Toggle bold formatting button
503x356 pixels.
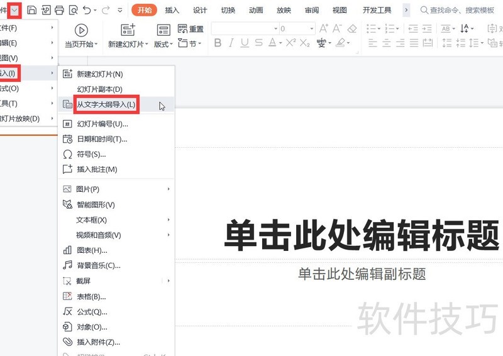pyautogui.click(x=218, y=43)
